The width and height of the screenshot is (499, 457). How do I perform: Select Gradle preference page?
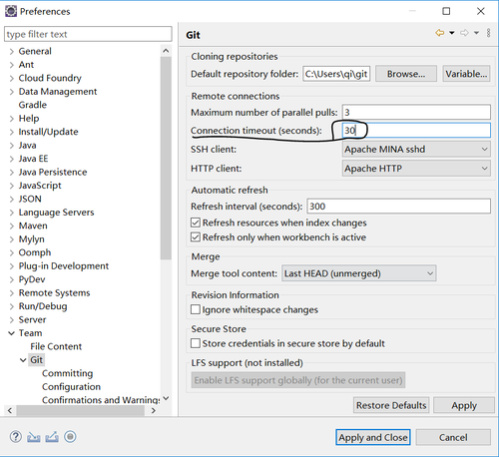point(33,105)
